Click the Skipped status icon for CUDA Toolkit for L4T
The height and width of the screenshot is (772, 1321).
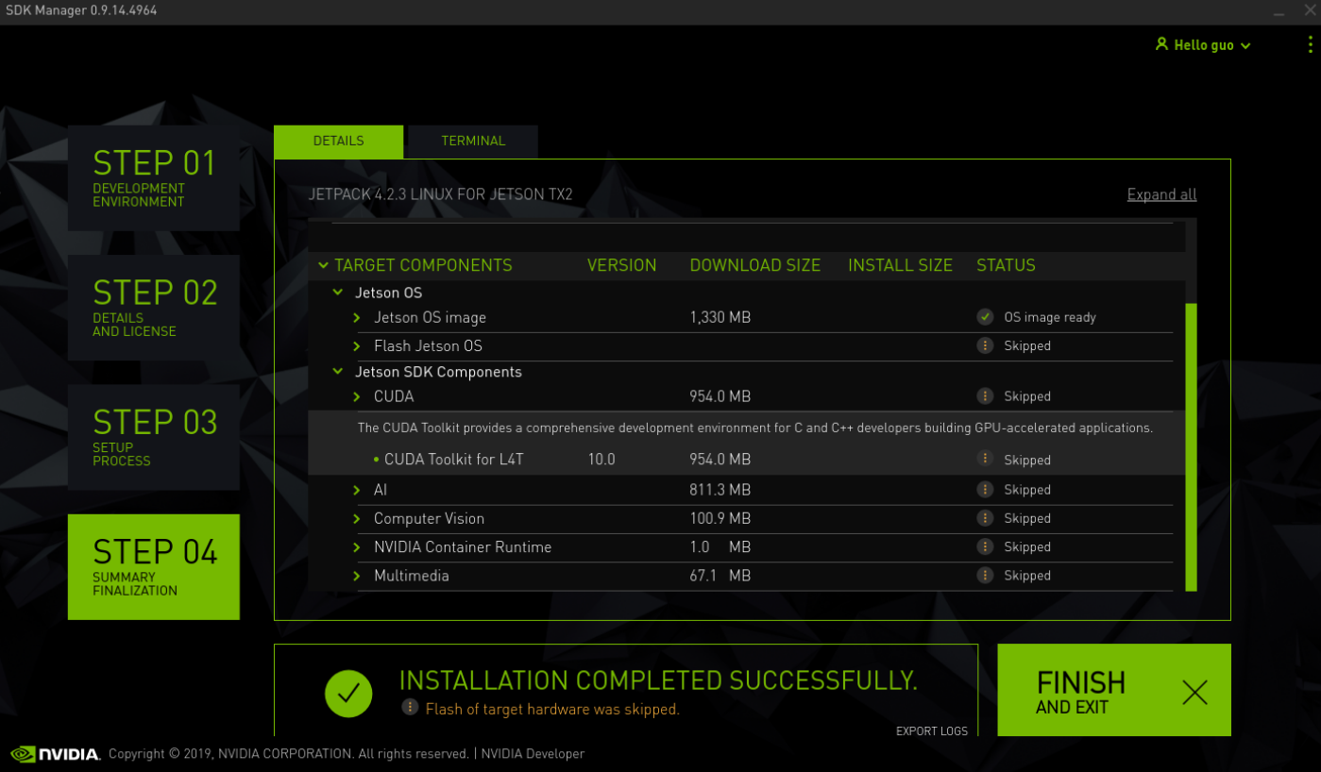pos(985,459)
